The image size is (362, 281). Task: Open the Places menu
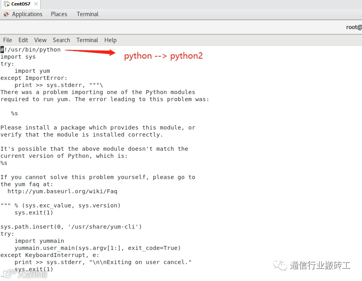pyautogui.click(x=59, y=14)
